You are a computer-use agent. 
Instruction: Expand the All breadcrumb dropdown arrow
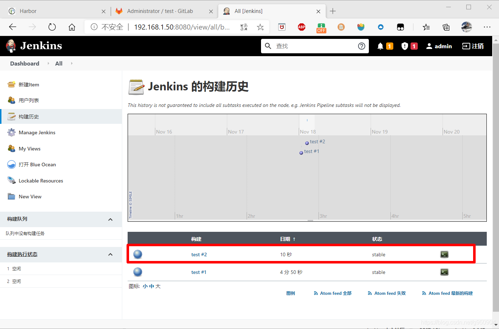pyautogui.click(x=72, y=63)
